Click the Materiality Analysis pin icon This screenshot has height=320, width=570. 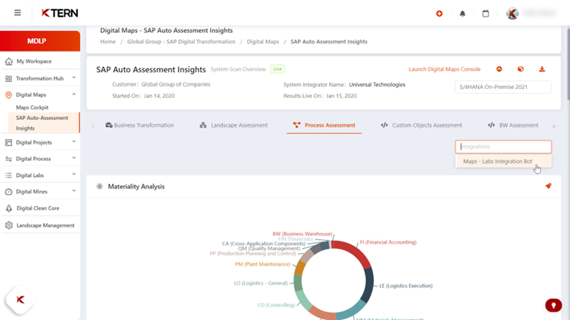pyautogui.click(x=549, y=186)
